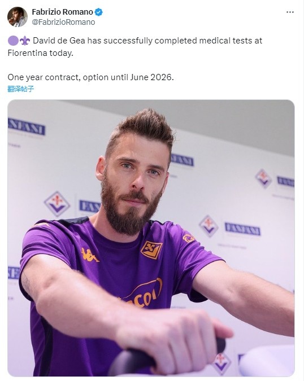The image size is (304, 381).
Task: Click the display name Fabrizio Romano
Action: [x=63, y=12]
